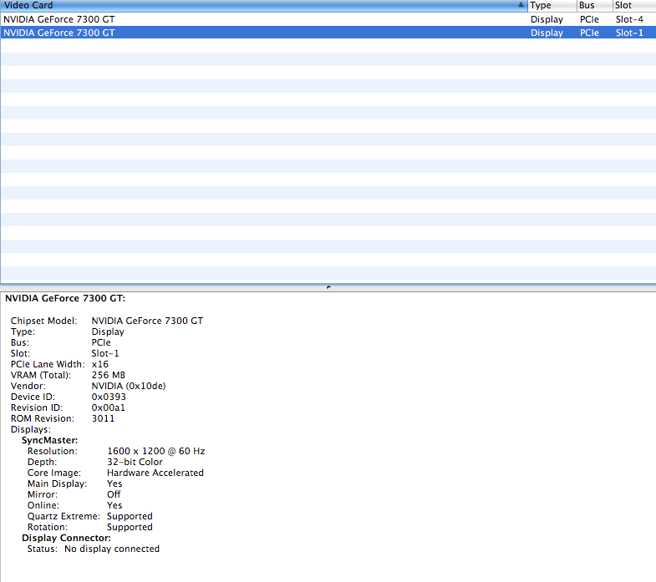Click the Display Connector heading
This screenshot has width=656, height=582.
pos(66,538)
